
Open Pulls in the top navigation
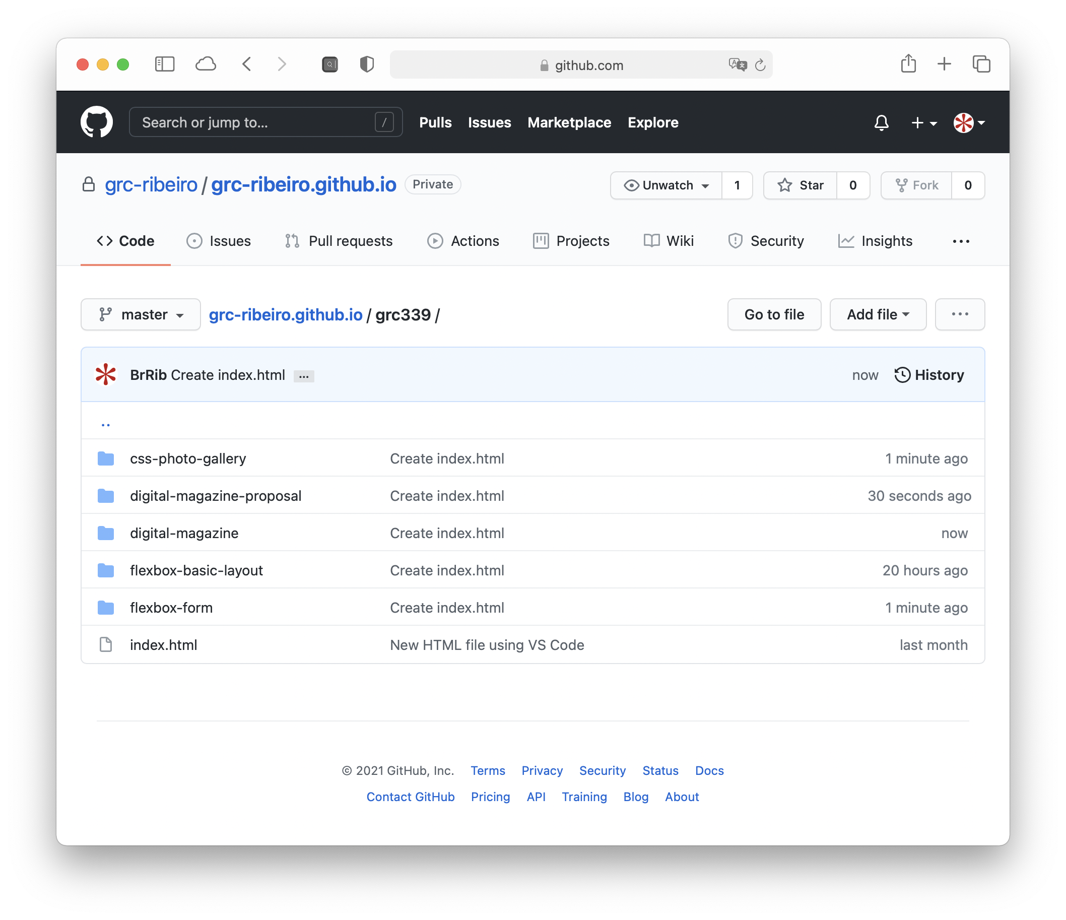pos(435,122)
